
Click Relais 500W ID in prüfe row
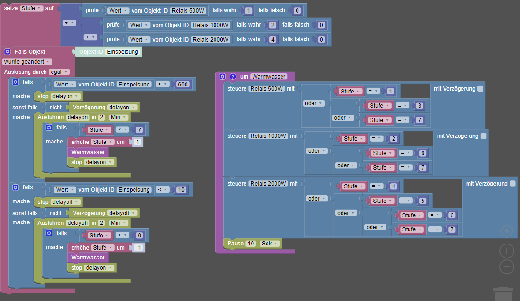pos(188,11)
